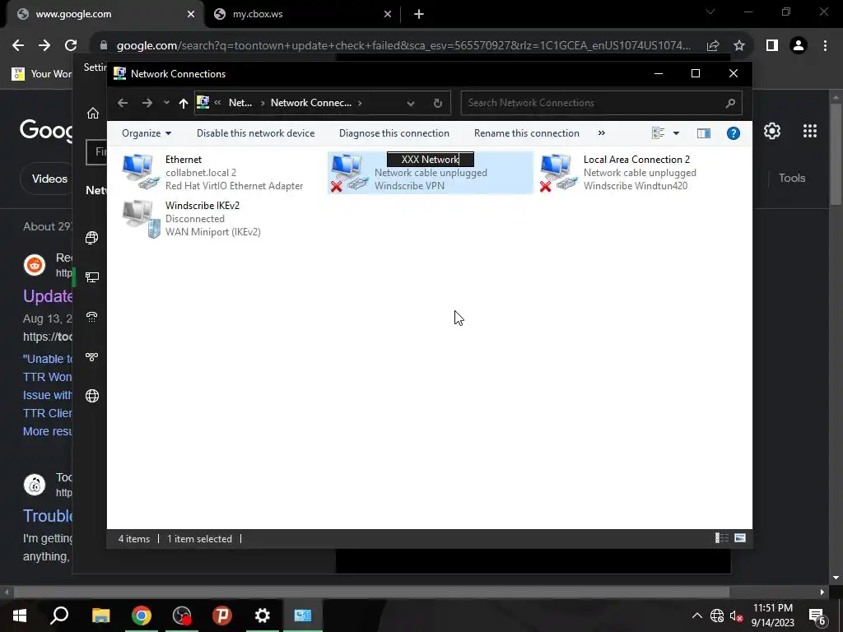843x632 pixels.
Task: Open Chrome side panel
Action: click(772, 46)
